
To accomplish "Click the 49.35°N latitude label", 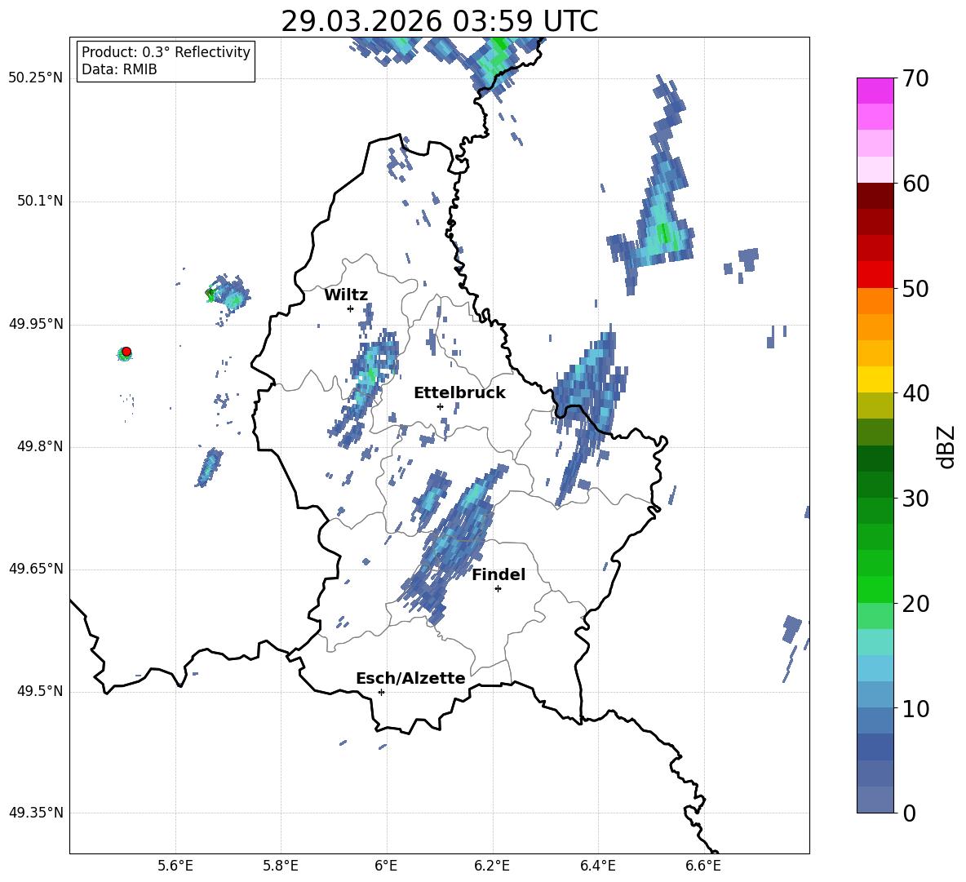I will click(36, 813).
